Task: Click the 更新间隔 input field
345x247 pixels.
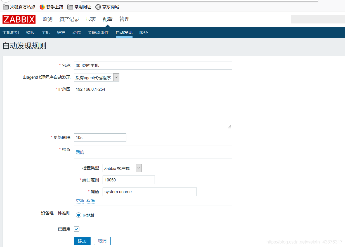Action: 100,138
